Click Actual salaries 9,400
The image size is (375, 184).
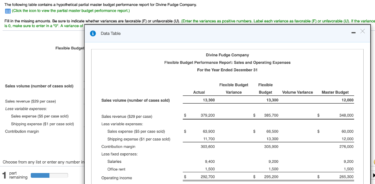pyautogui.click(x=210, y=162)
